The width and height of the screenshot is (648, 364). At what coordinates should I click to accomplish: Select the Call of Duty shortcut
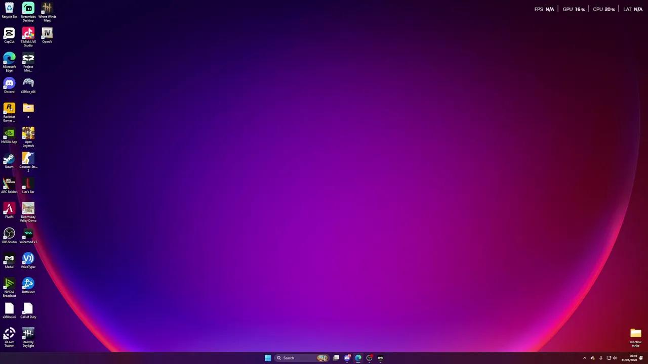click(x=28, y=311)
